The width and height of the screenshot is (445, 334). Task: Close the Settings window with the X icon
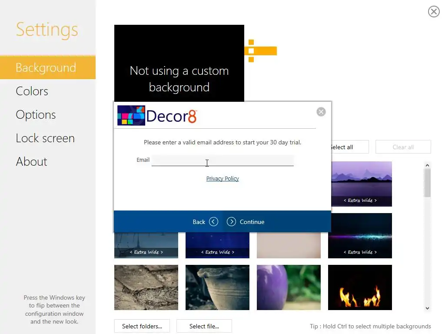click(434, 12)
